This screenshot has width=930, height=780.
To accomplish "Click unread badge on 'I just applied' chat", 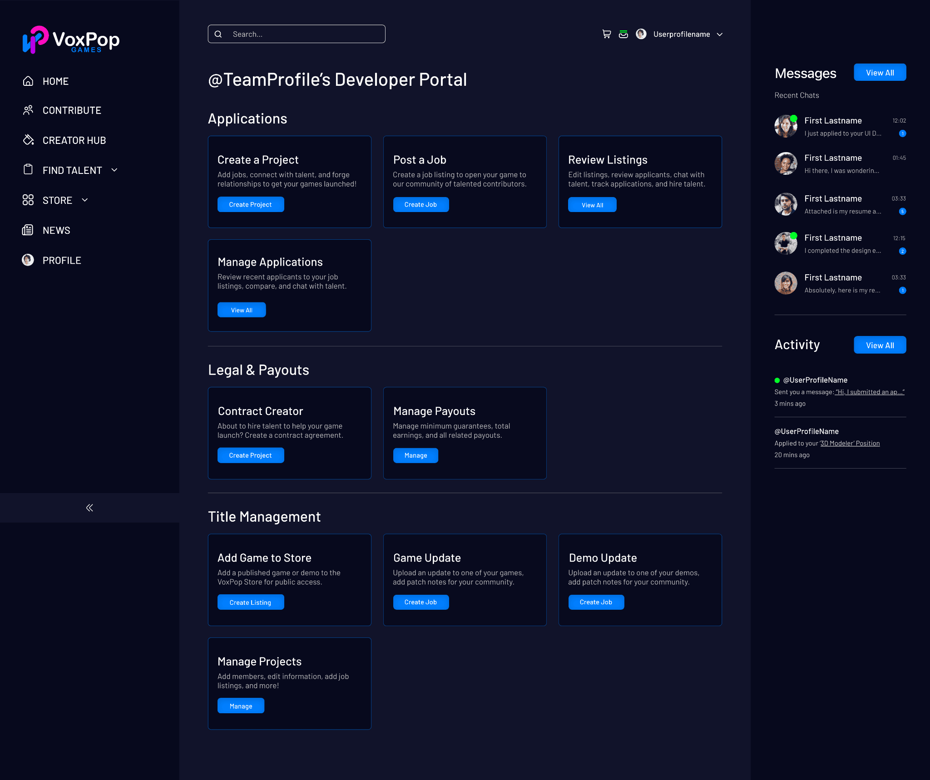I will coord(903,133).
